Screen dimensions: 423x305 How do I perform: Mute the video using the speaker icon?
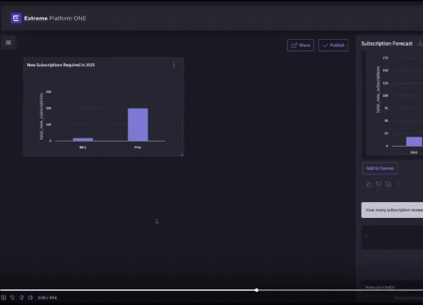(x=31, y=298)
